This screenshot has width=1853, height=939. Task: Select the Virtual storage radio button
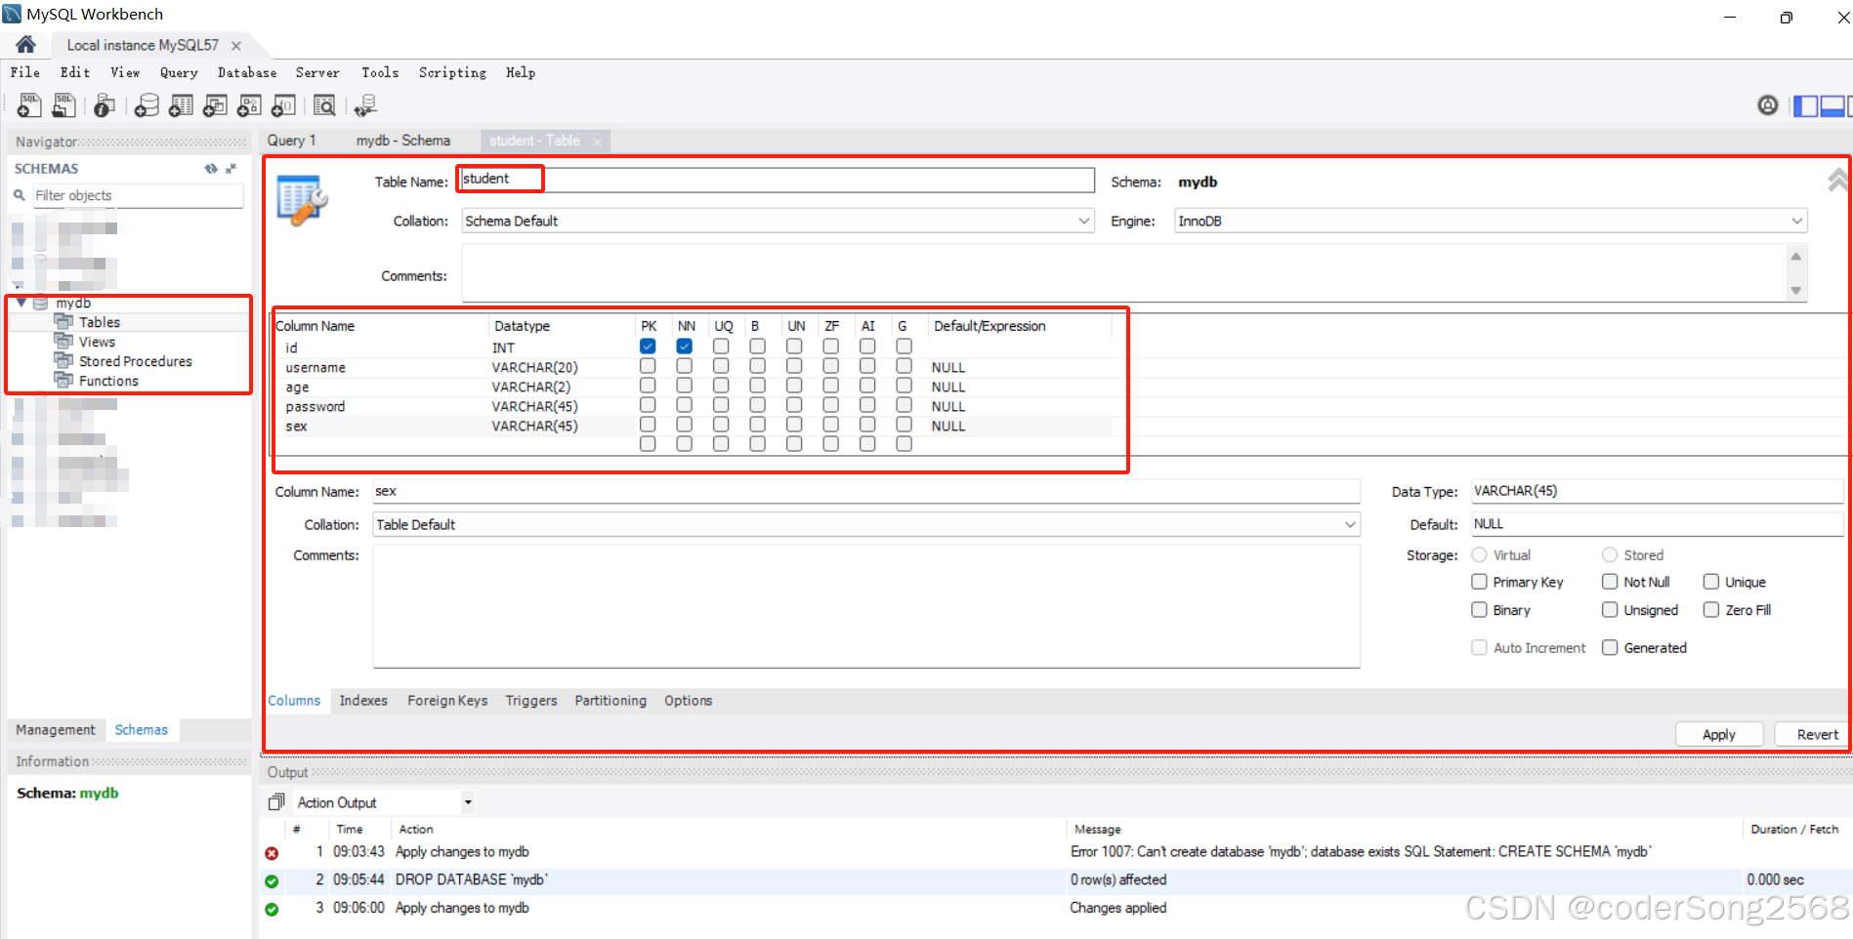point(1480,554)
